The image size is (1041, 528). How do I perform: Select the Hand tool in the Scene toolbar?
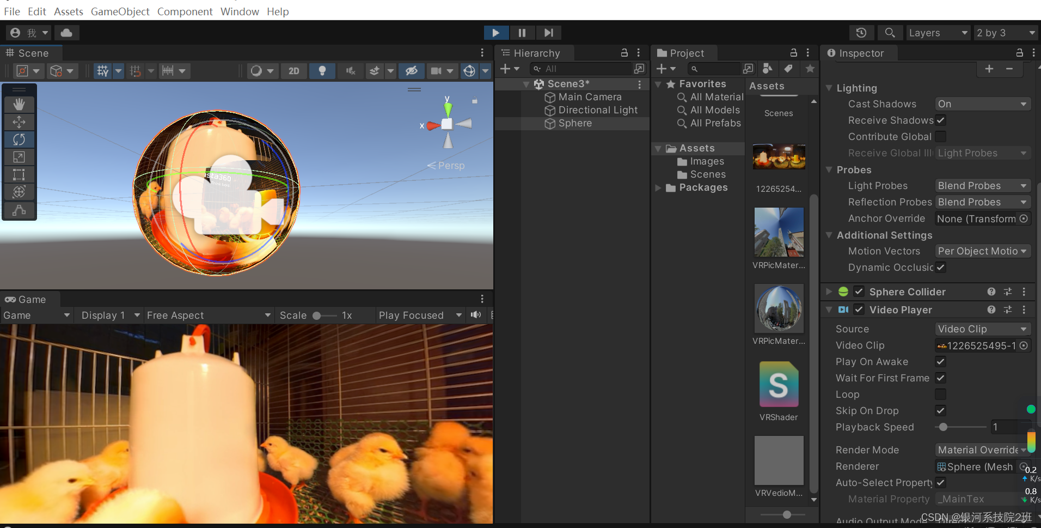pyautogui.click(x=19, y=104)
